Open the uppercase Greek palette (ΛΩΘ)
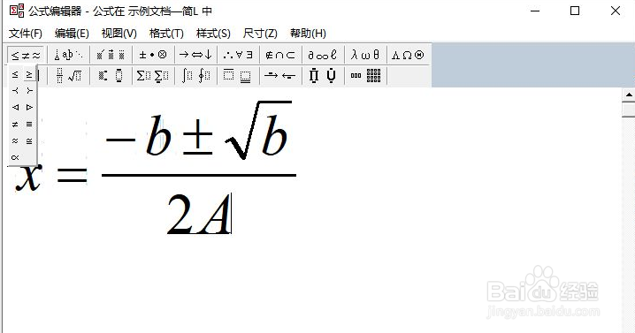The width and height of the screenshot is (635, 333). [x=408, y=55]
